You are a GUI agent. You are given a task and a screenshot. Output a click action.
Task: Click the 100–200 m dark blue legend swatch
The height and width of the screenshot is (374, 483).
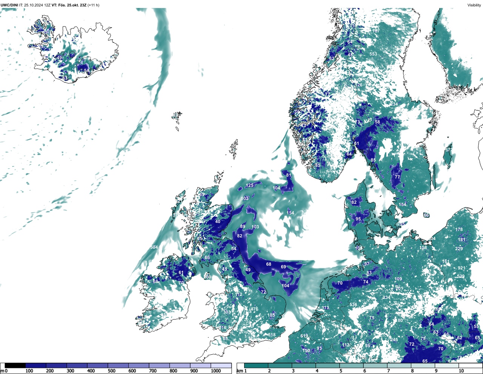tap(36, 365)
